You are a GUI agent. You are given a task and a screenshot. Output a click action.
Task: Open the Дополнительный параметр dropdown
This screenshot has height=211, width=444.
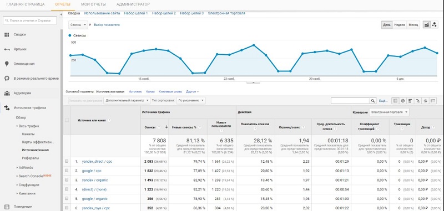[x=127, y=101]
